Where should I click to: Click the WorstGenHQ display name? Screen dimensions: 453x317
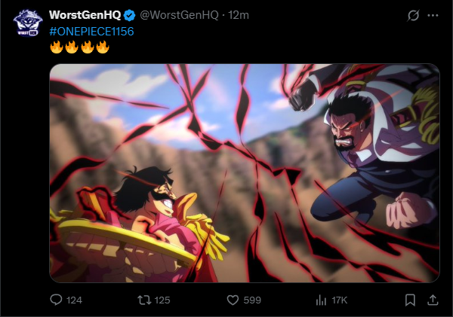(85, 15)
